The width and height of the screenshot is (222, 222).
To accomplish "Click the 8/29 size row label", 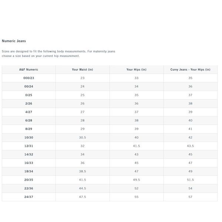I will pyautogui.click(x=28, y=129).
